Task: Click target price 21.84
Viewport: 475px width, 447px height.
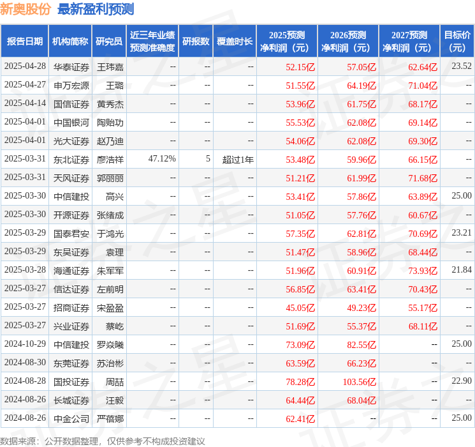Action: 462,269
